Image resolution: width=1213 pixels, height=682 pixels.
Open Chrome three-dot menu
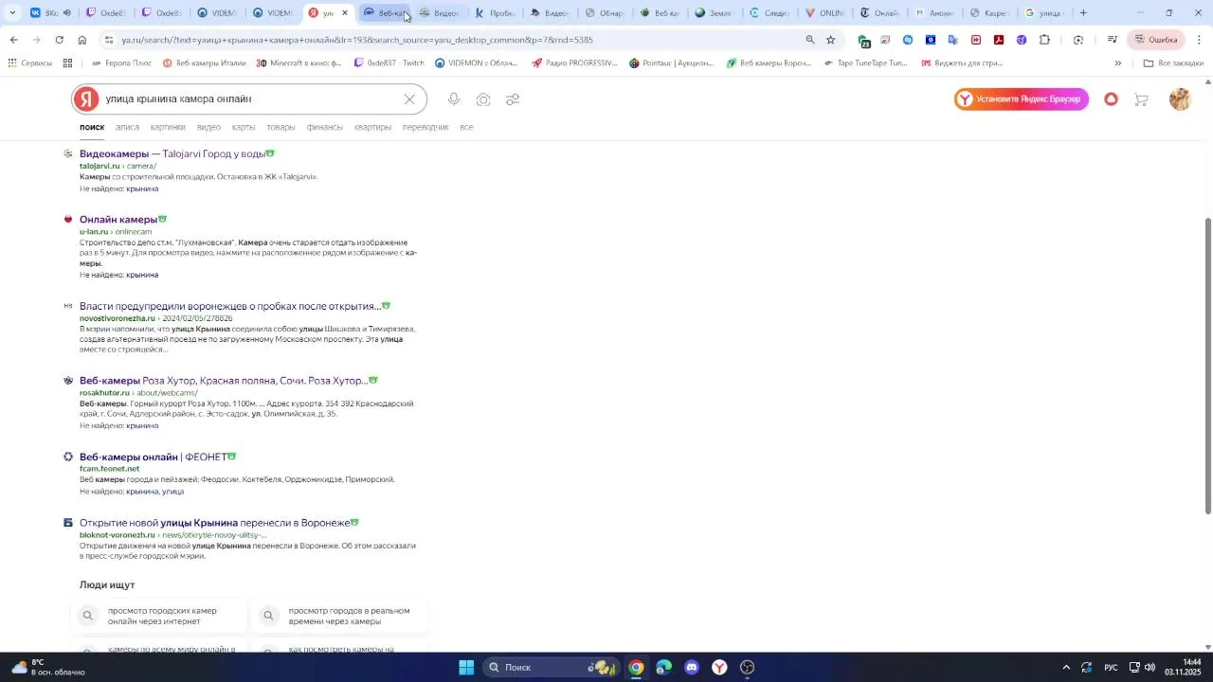coord(1199,40)
